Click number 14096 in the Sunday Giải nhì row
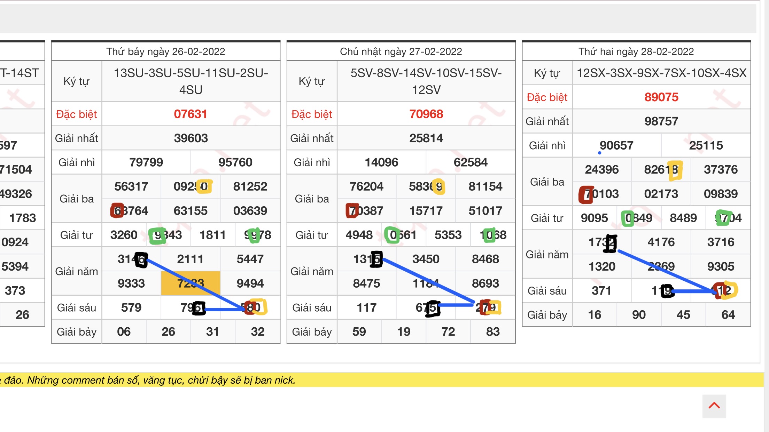This screenshot has width=769, height=432. pos(381,162)
